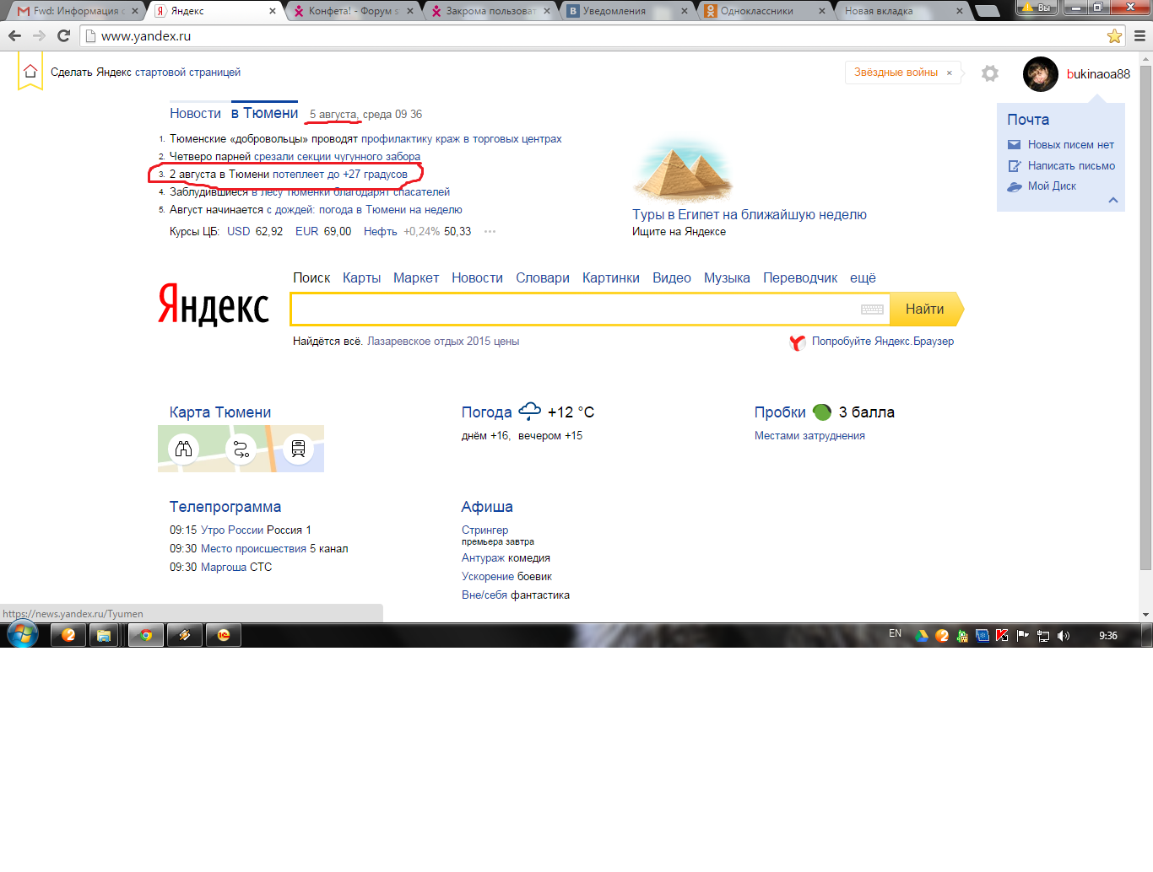
Task: Open the binoculars panorama icon on map
Action: 184,449
